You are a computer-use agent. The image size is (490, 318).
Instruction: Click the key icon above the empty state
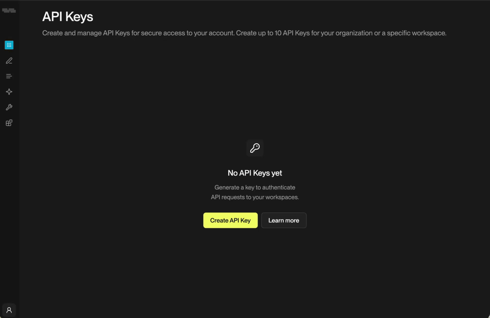(x=255, y=148)
